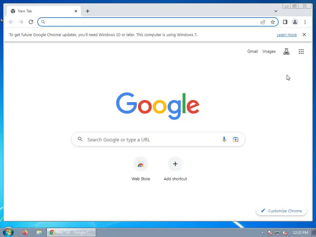Screen dimensions: 316x237
Task: Start voice search with microphone icon
Action: 224,139
